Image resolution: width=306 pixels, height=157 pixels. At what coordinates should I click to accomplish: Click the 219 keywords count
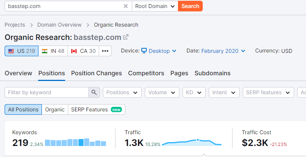click(x=20, y=143)
